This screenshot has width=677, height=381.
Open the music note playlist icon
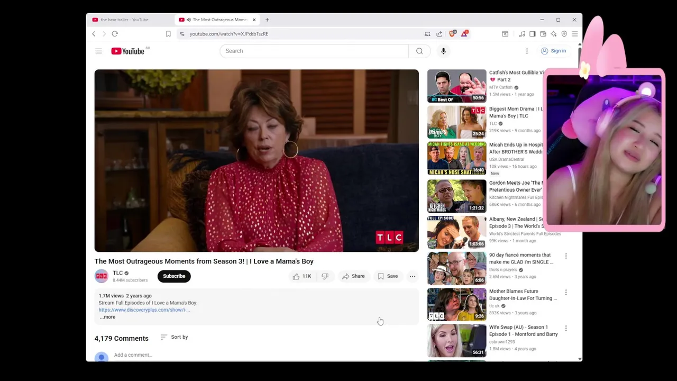(522, 34)
